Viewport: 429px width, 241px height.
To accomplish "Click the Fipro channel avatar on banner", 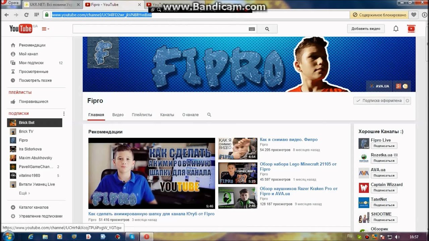I will [x=103, y=53].
